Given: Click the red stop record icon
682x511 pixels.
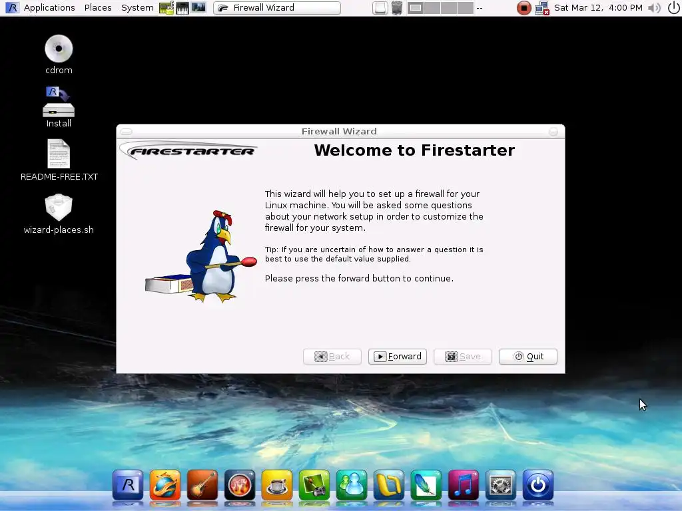Looking at the screenshot, I should 523,8.
